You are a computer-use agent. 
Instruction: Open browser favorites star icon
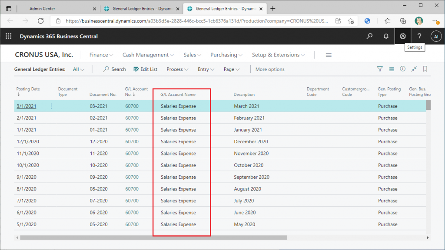click(387, 21)
